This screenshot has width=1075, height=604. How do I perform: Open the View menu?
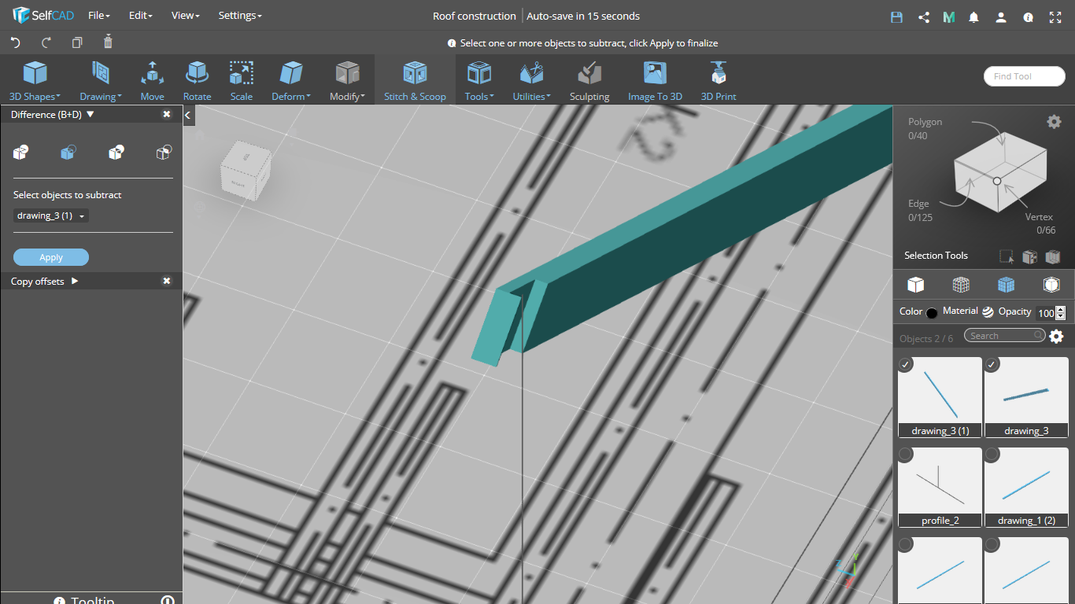(x=185, y=16)
